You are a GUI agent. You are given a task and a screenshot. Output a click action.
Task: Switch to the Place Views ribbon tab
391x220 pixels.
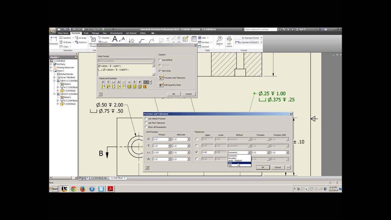63,33
